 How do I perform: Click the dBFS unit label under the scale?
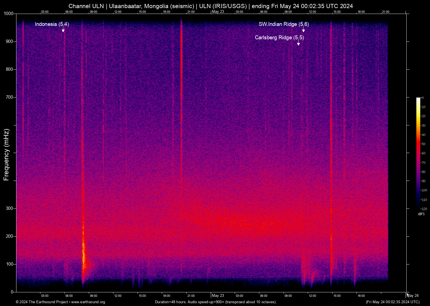[421, 214]
